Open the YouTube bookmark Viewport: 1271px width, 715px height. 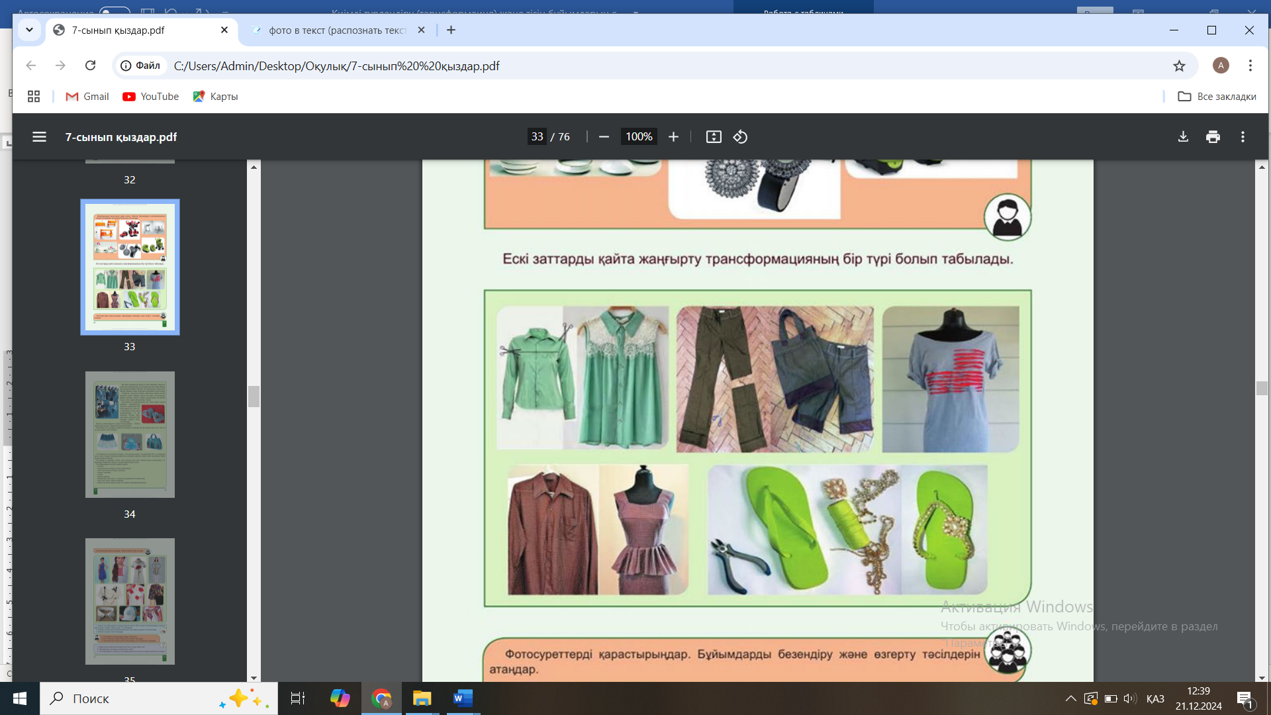pos(151,97)
